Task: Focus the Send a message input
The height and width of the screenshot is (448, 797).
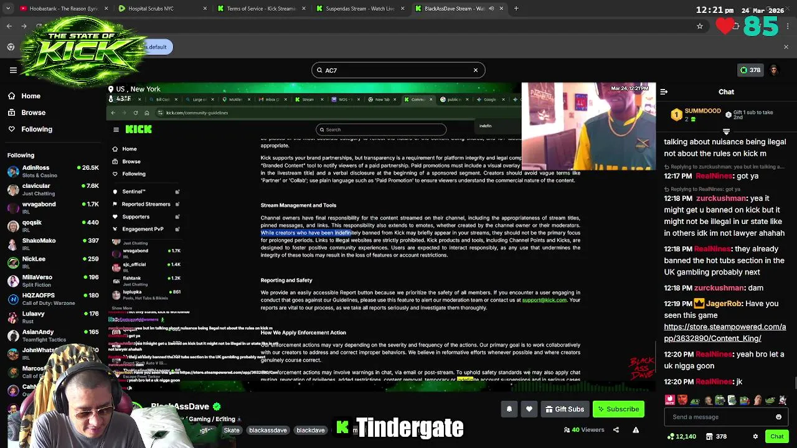Action: (x=726, y=417)
